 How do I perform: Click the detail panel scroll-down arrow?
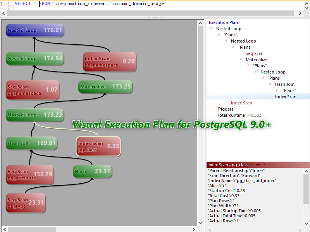point(306,224)
